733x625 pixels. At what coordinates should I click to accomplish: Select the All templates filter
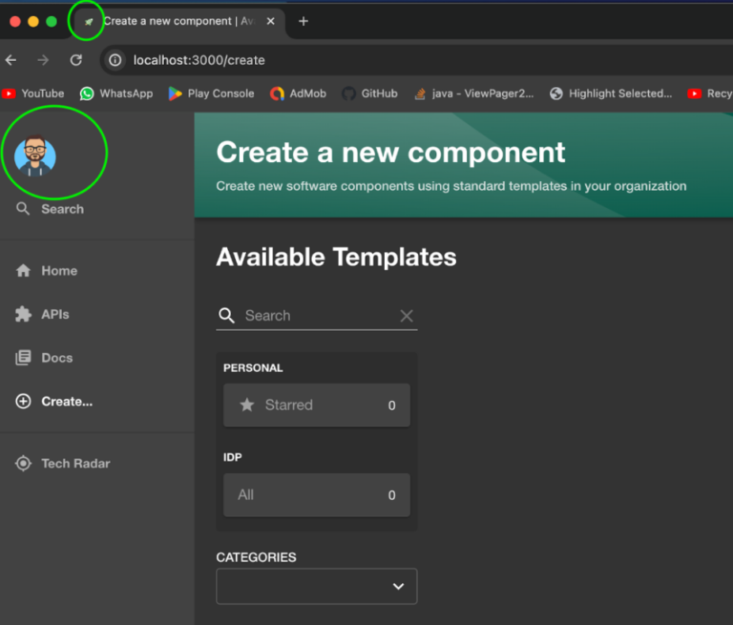(x=317, y=494)
